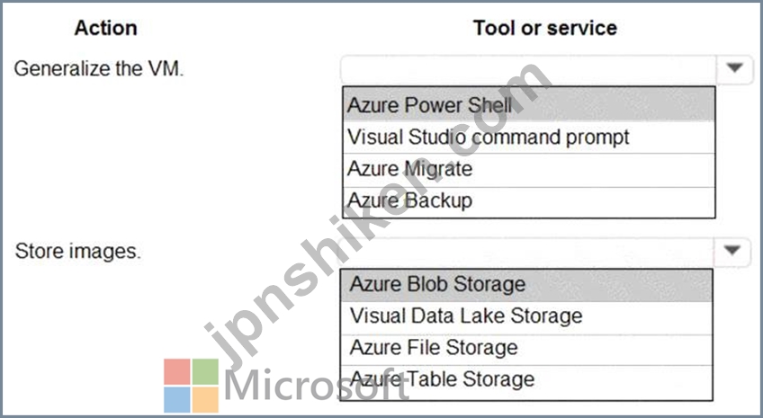Click the Microsoft wordmark text

click(x=315, y=386)
